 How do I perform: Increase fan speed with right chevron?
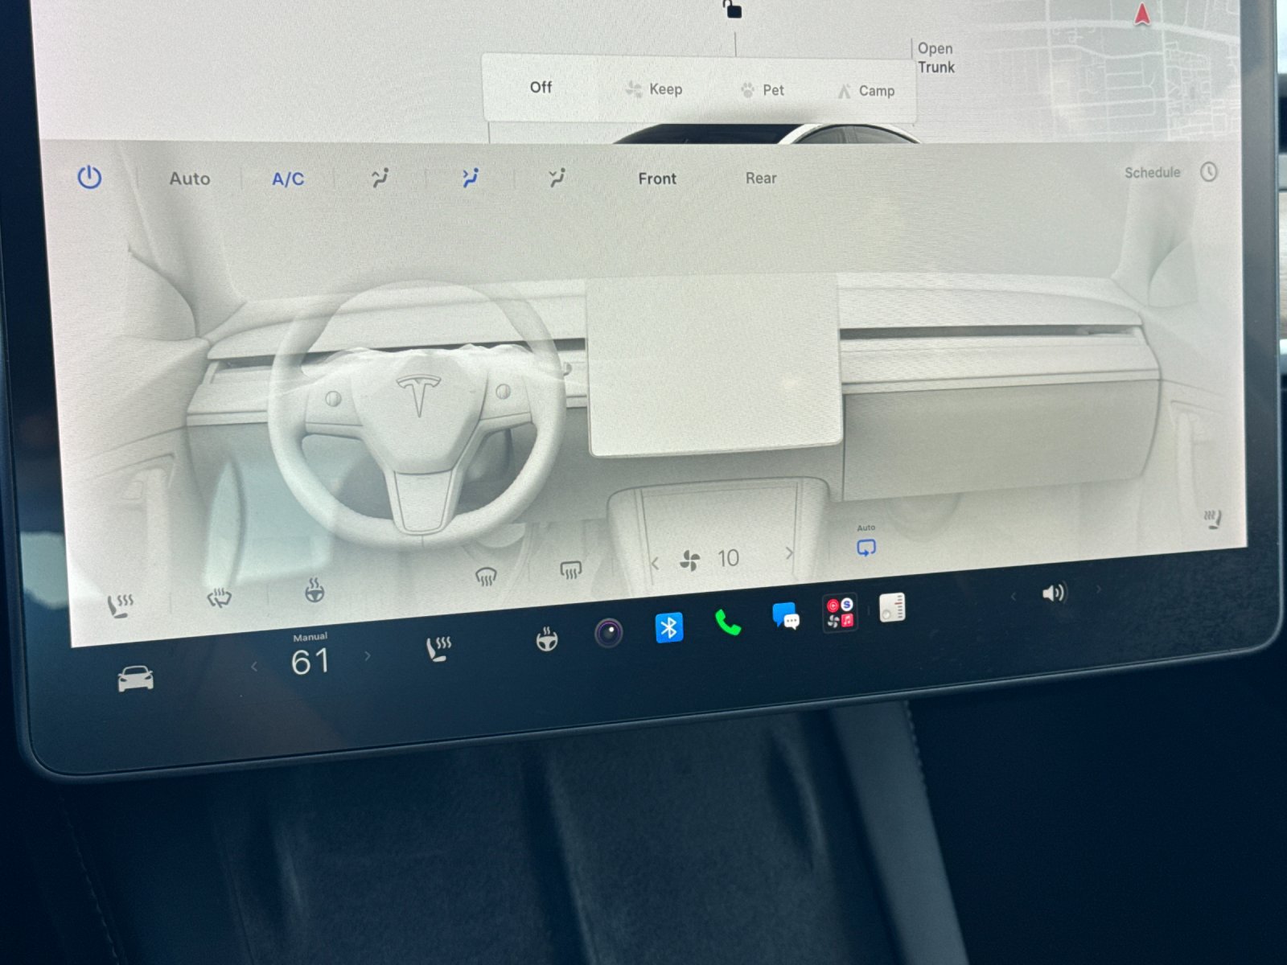pos(789,553)
